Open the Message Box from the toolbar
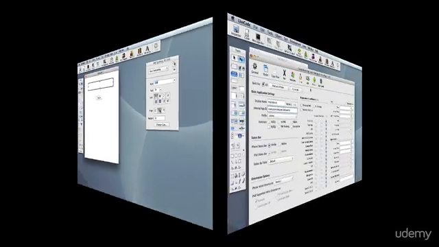Image resolution: width=439 pixels, height=247 pixels. 258,38
